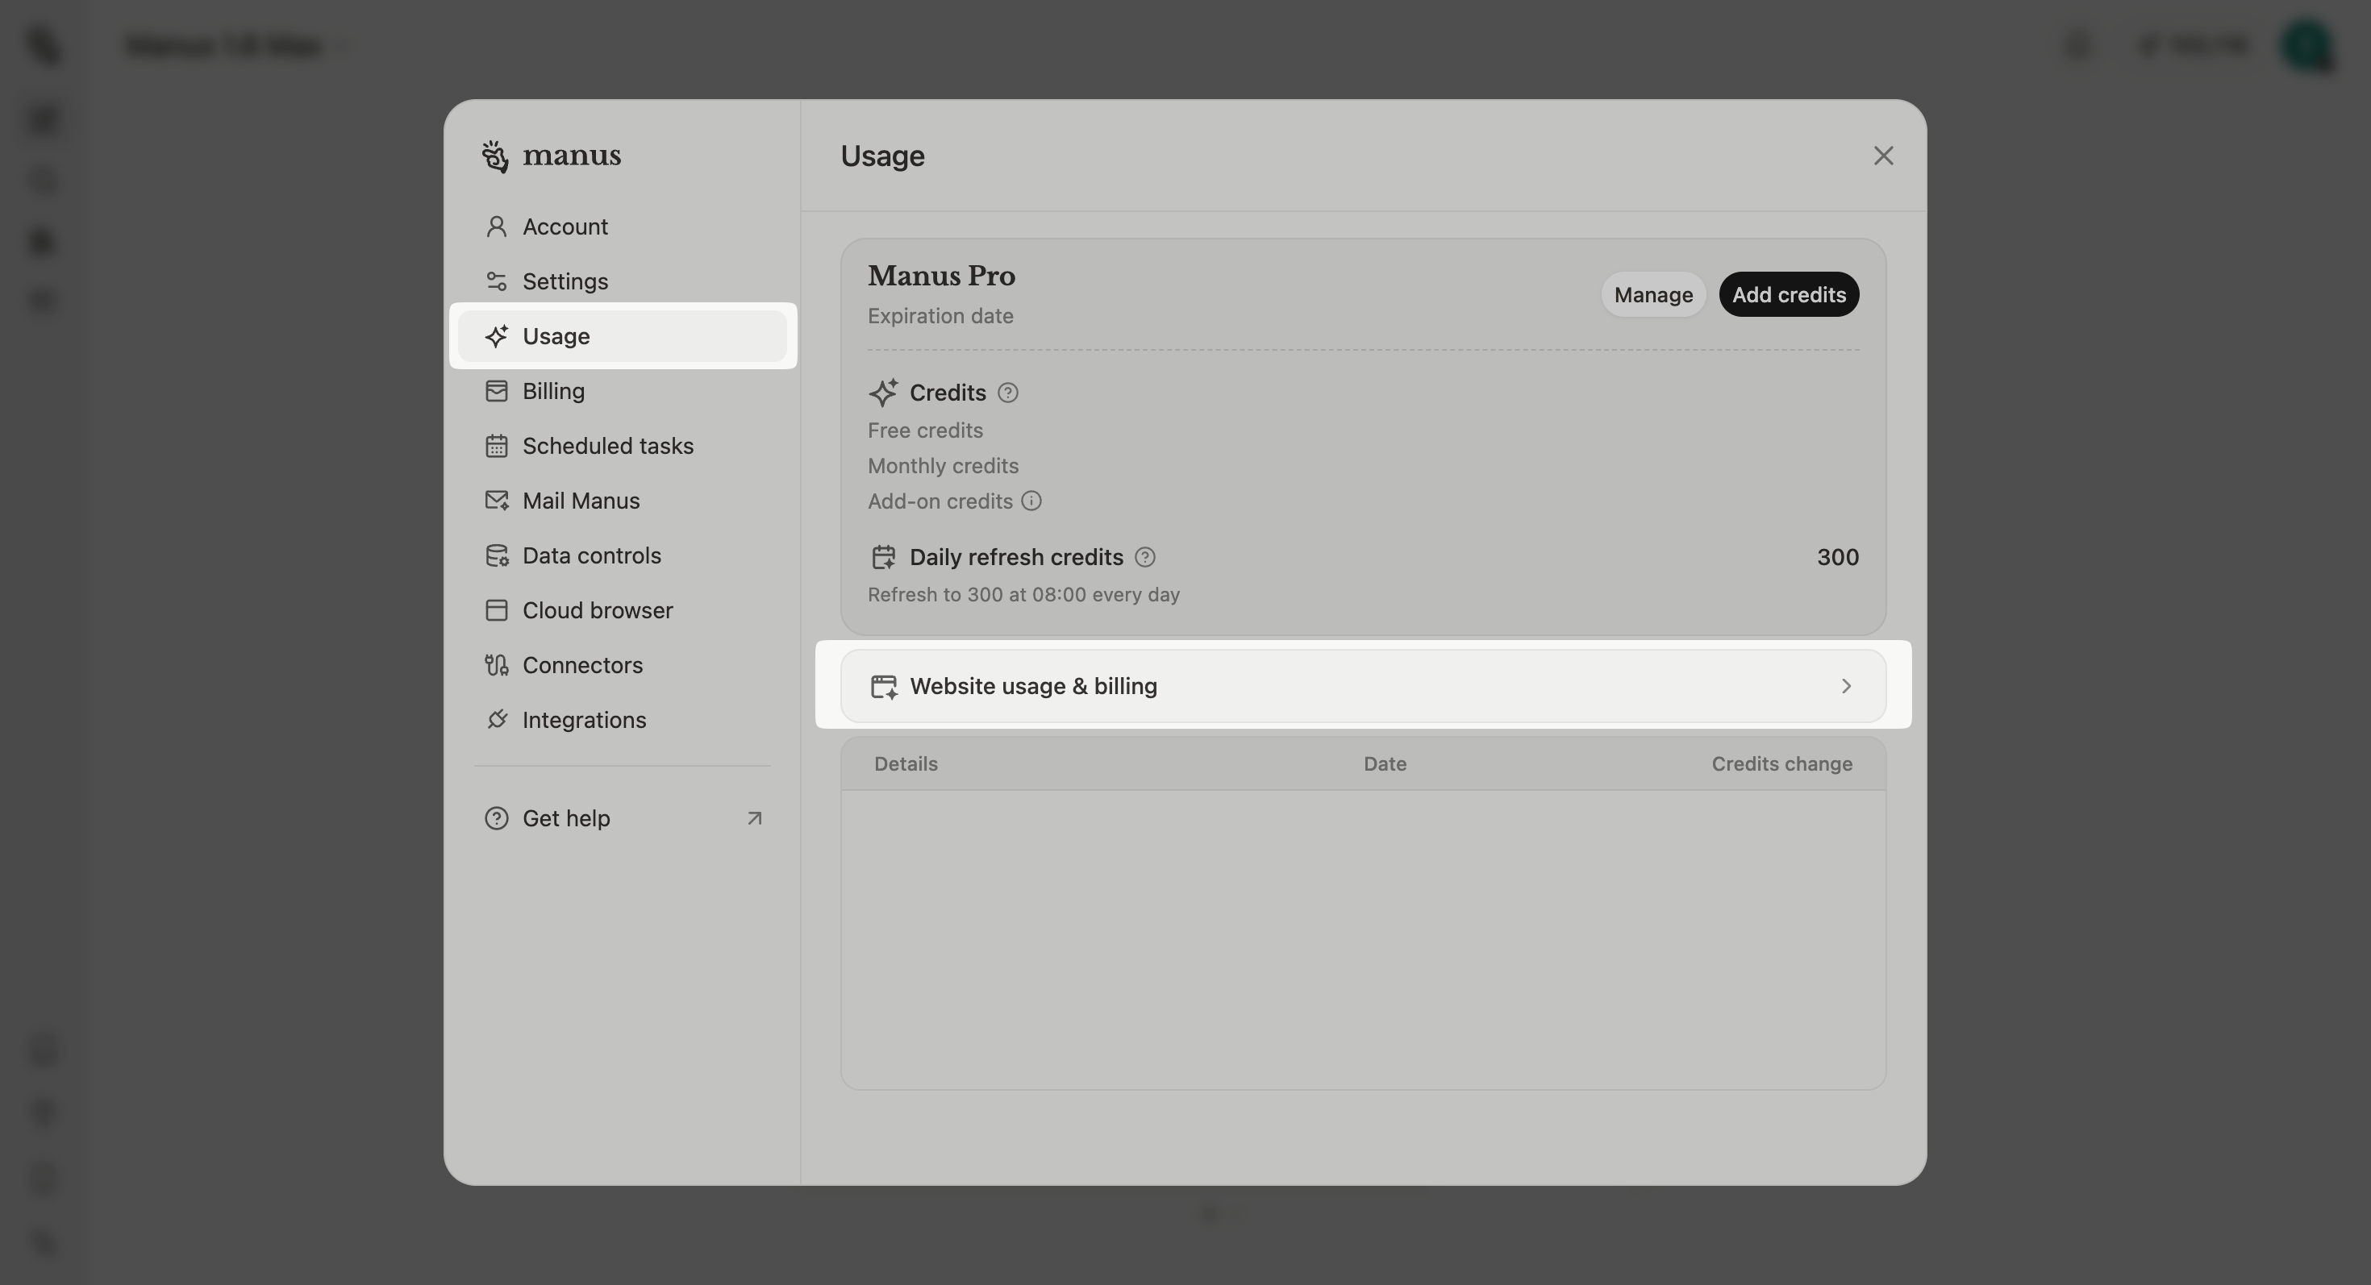Open the Credits help question mark
2371x1285 pixels.
[1008, 393]
